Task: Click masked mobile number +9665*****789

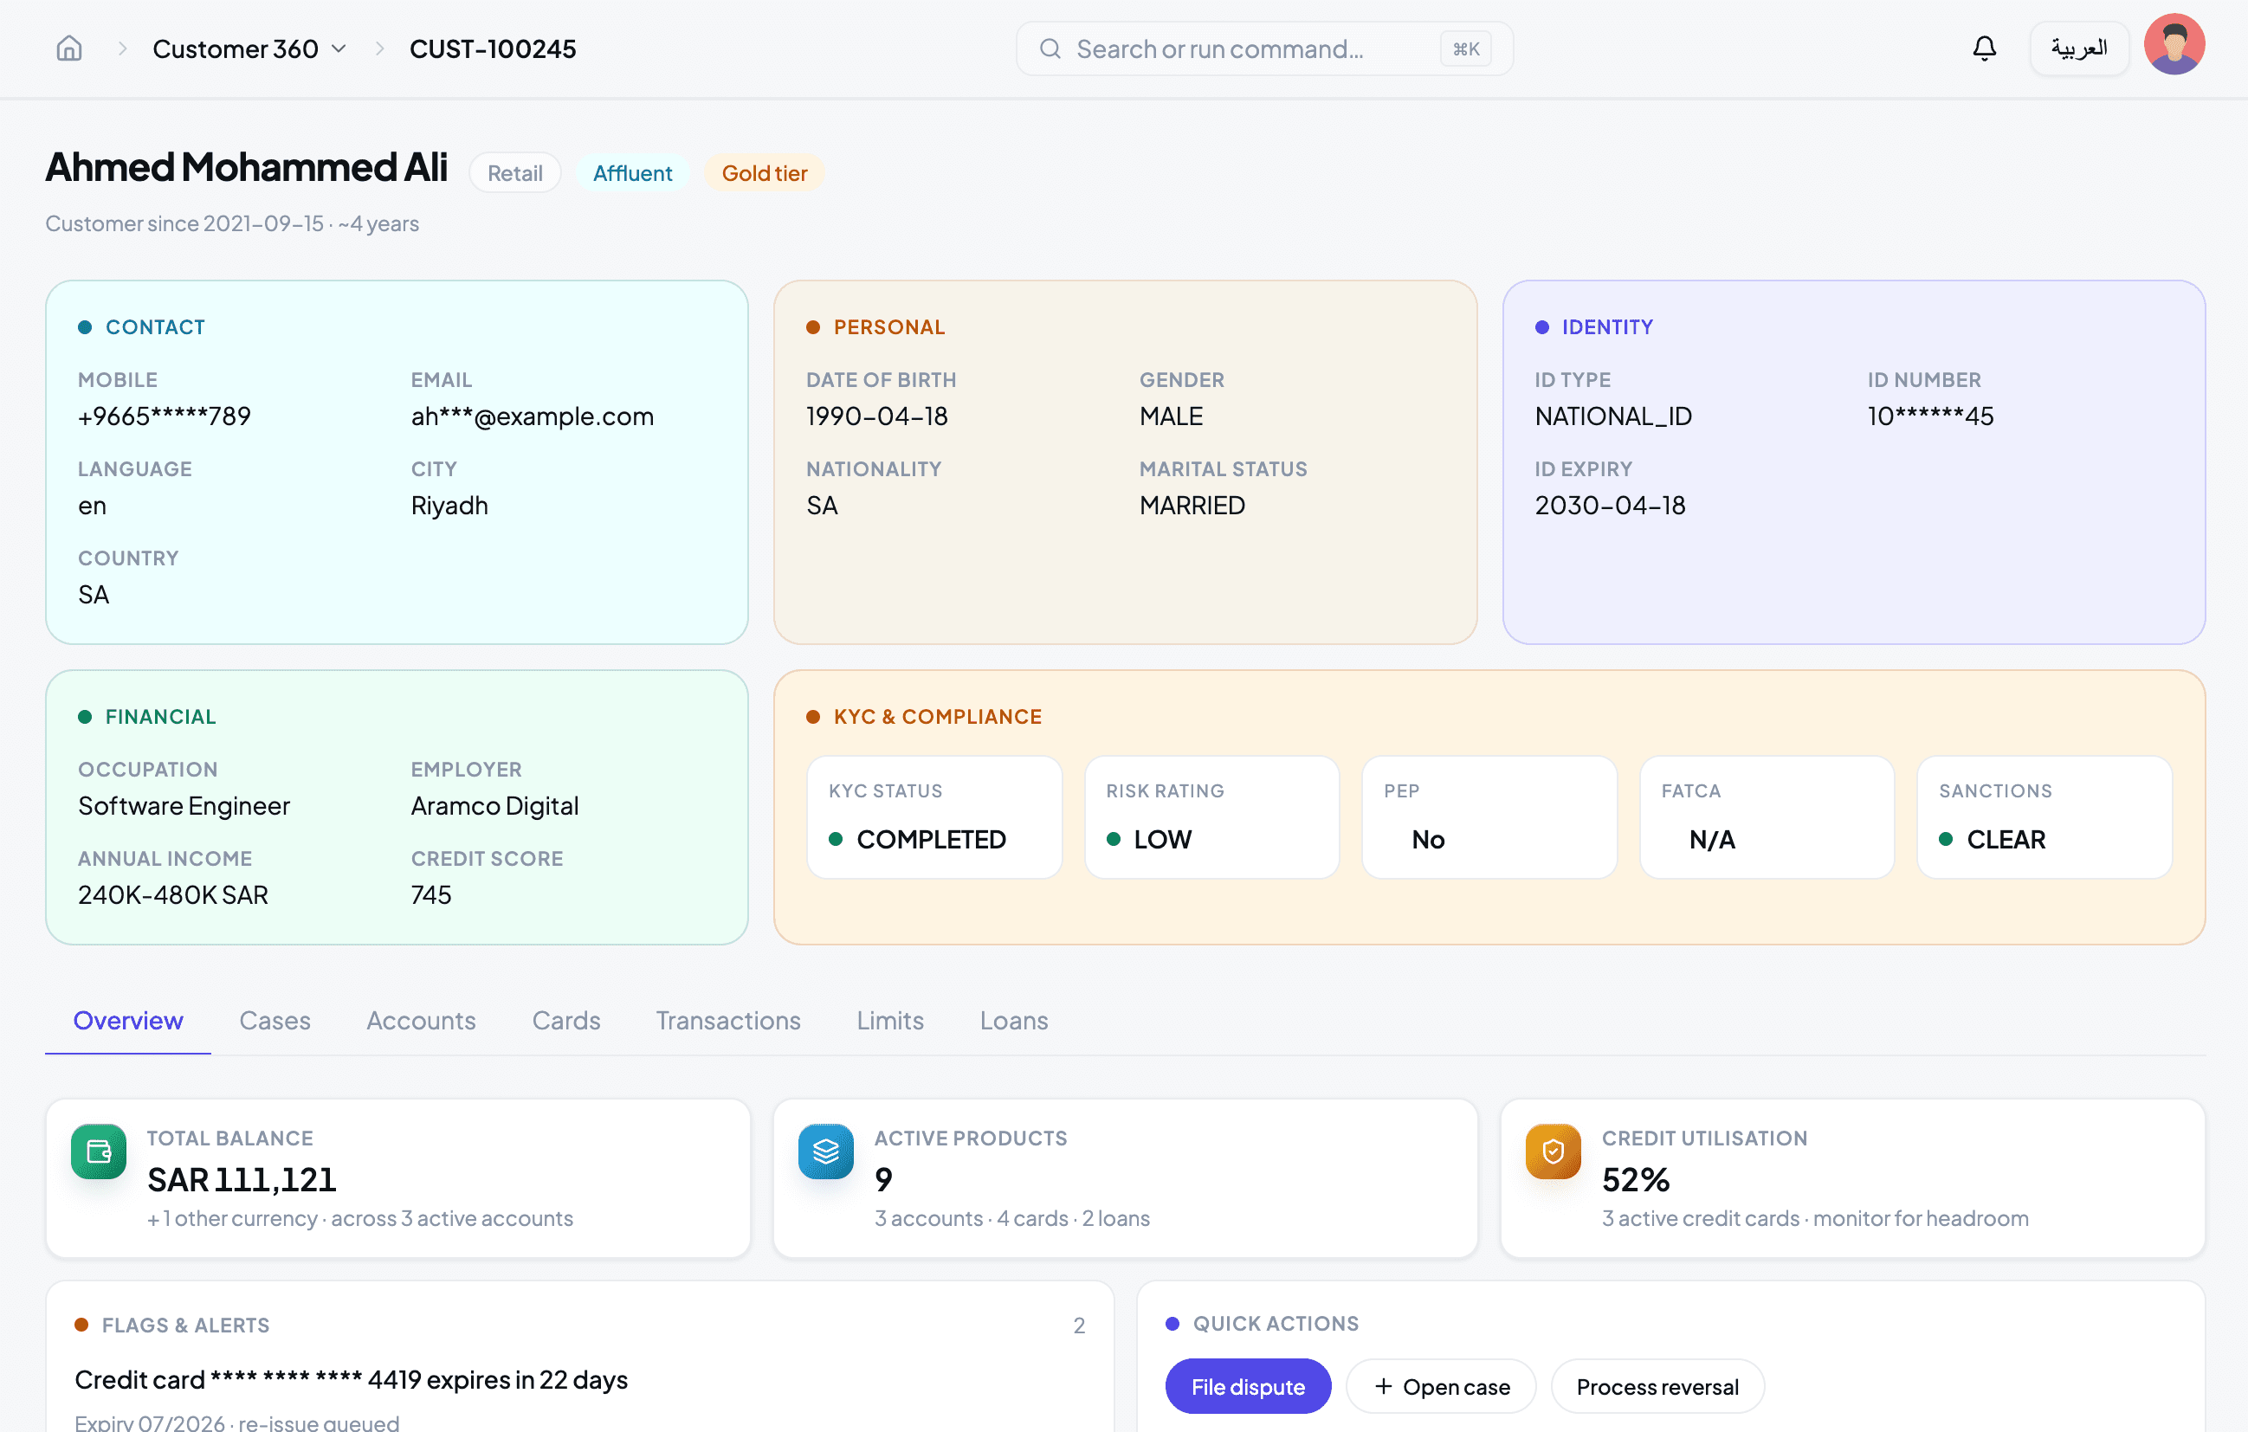Action: tap(165, 416)
